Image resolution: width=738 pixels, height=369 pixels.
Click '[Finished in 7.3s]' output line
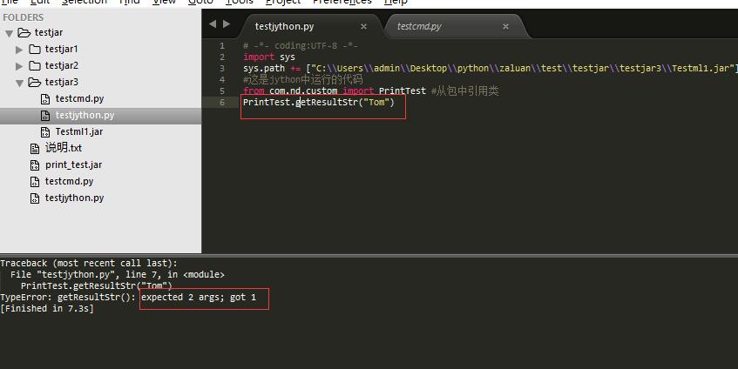[x=47, y=308]
